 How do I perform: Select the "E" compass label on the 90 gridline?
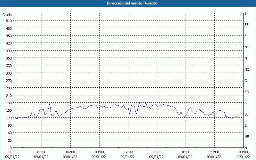[245, 125]
